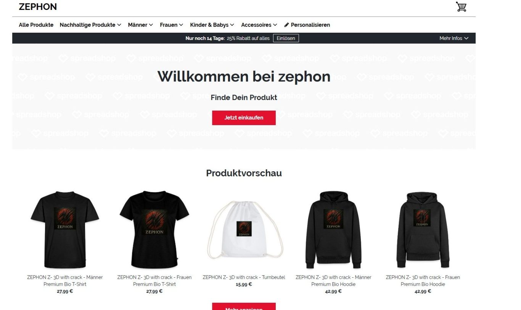Viewport: 521px width, 310px height.
Task: Open the Frauen Premium Bio Hoodie image
Action: [x=423, y=230]
